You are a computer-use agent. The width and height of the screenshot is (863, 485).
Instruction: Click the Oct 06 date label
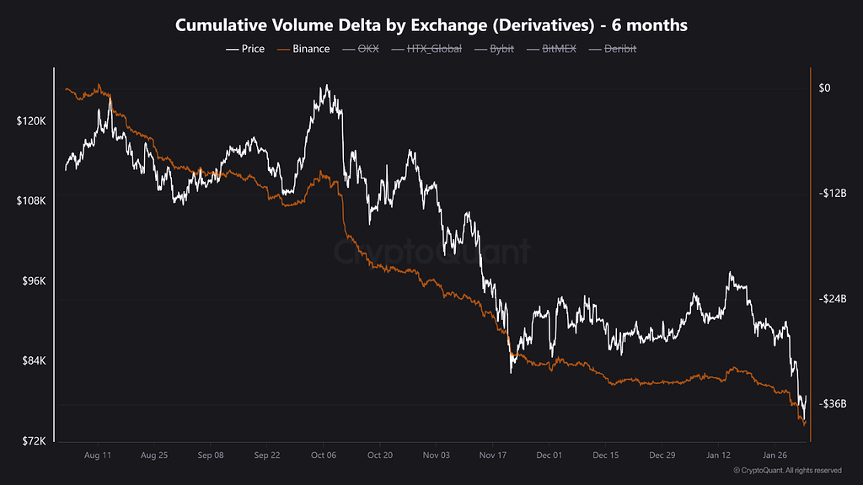[x=324, y=455]
